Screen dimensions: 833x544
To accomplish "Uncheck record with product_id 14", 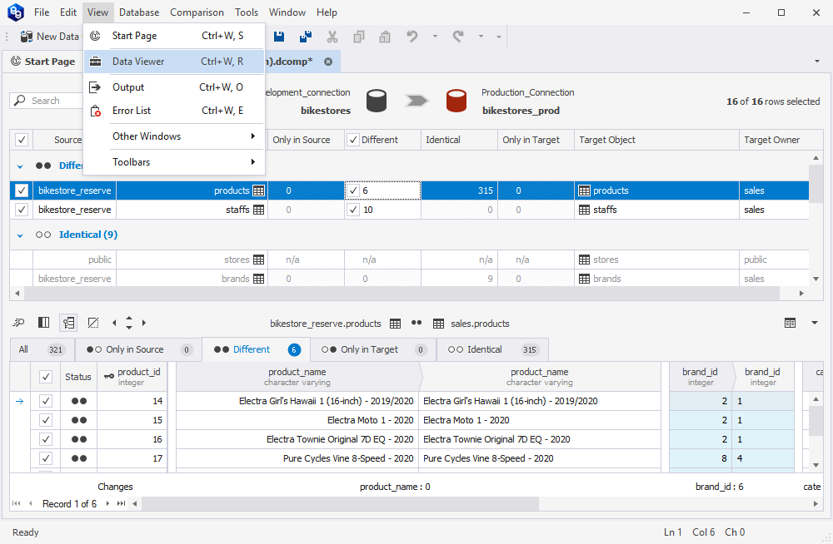I will 46,401.
